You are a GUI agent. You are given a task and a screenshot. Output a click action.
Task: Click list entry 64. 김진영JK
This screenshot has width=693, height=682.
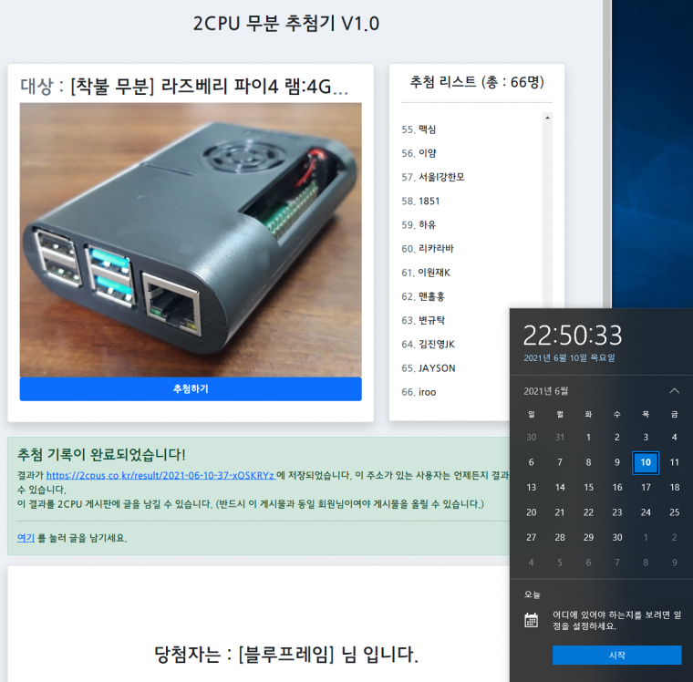point(428,344)
